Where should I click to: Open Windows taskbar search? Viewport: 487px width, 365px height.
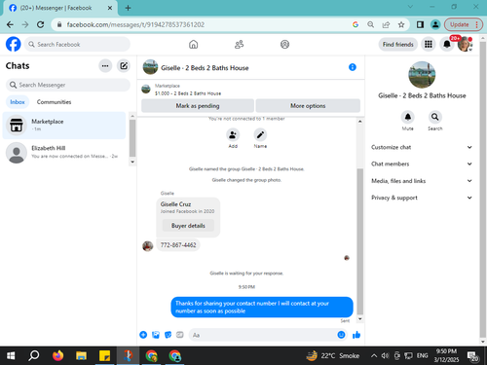[34, 356]
